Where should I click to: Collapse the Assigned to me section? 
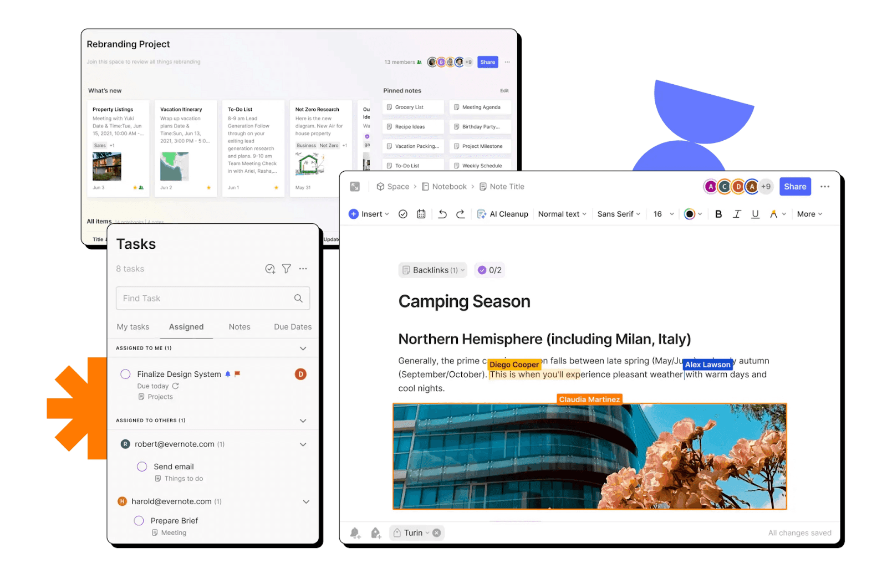coord(303,348)
